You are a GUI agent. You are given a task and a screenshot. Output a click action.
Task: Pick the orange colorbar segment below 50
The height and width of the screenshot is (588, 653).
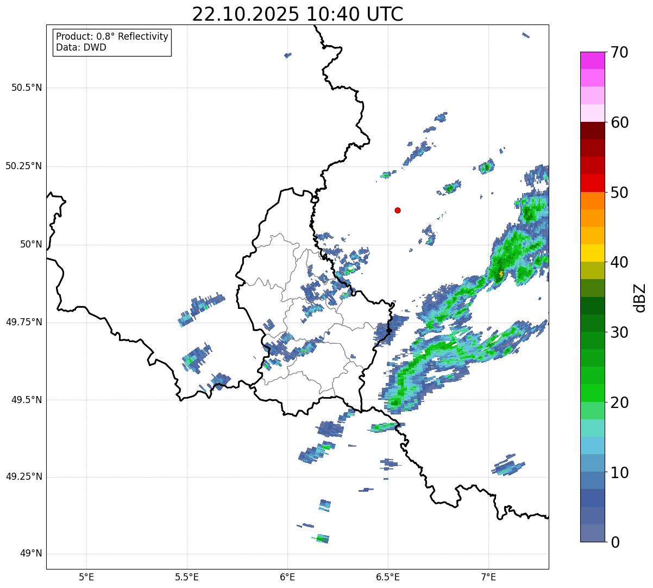(x=593, y=201)
